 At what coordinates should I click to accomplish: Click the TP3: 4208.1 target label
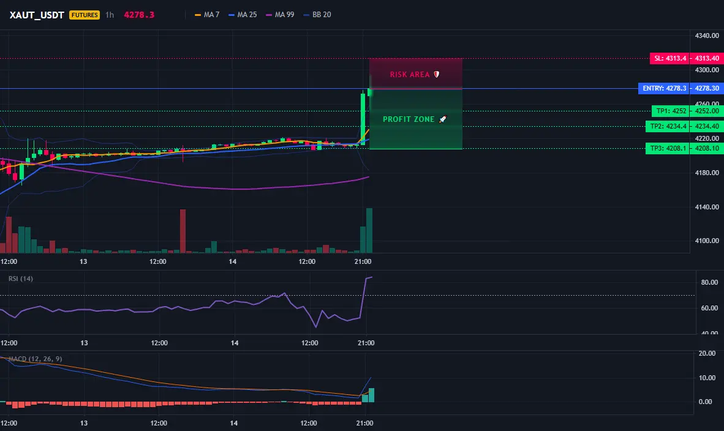click(668, 148)
